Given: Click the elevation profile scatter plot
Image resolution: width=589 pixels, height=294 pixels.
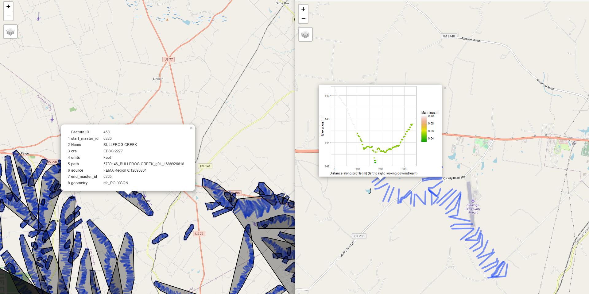Looking at the screenshot, I should (374, 126).
